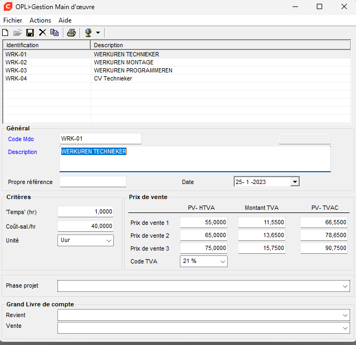Screen dimensions: 356x345
Task: Click the 'Temps' (hr) value field
Action: (85, 211)
